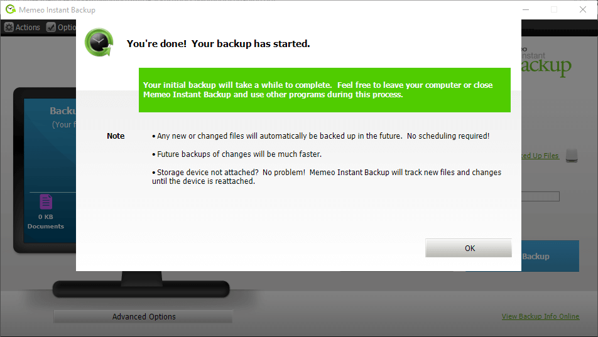598x337 pixels.
Task: Click the Options checkmark icon
Action: (51, 28)
